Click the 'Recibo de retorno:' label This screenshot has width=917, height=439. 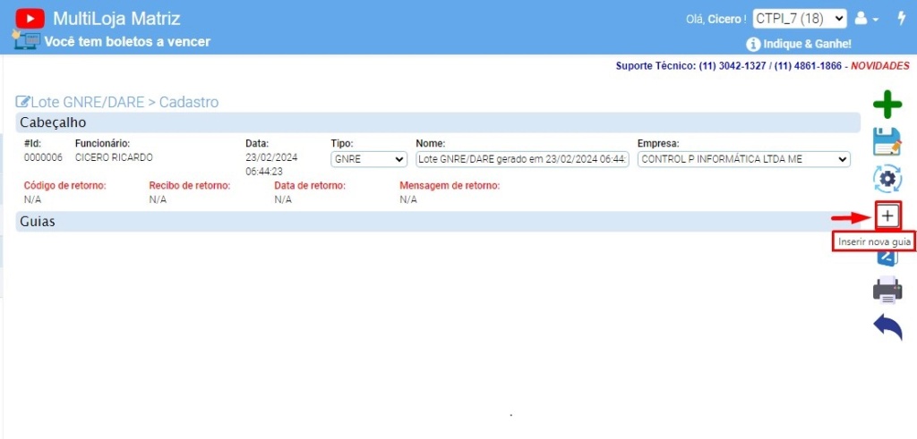pos(190,186)
